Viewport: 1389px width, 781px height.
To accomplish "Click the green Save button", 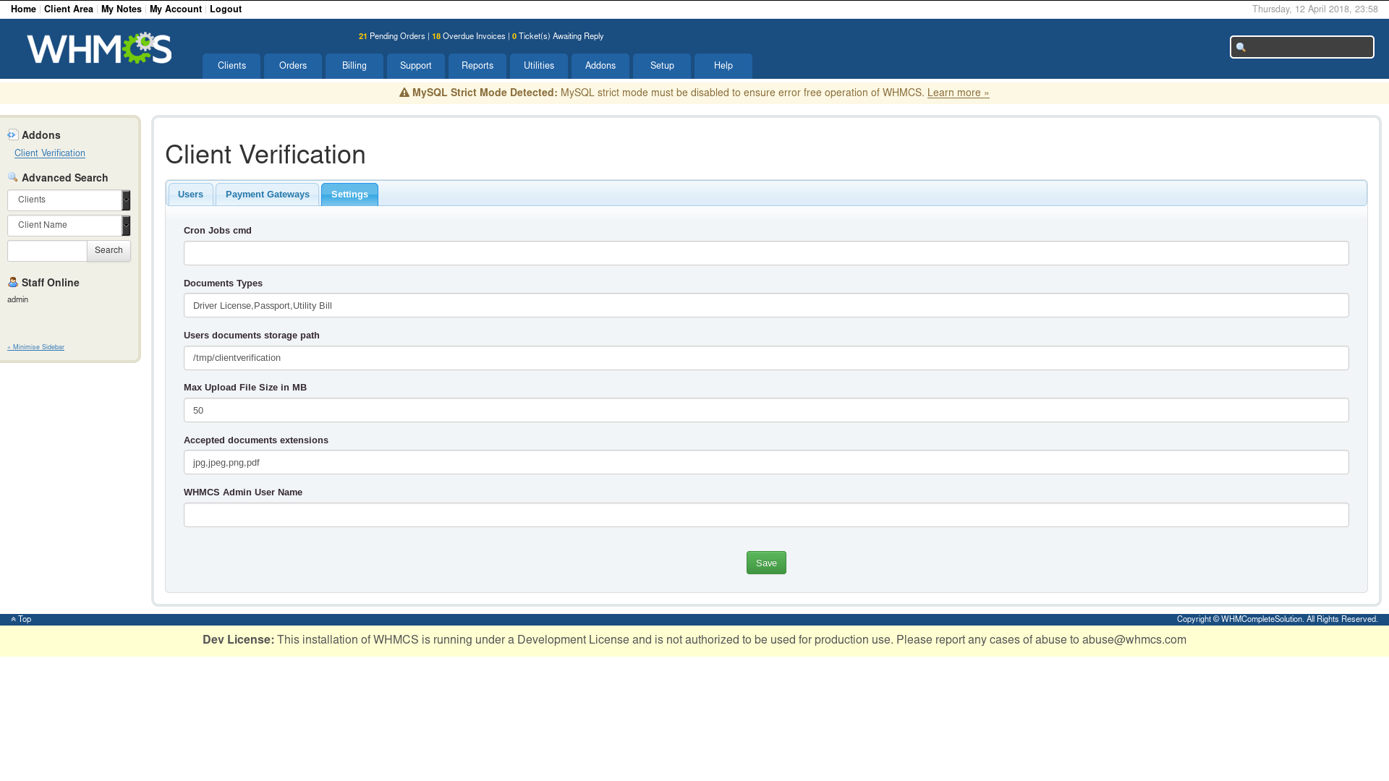I will (766, 563).
